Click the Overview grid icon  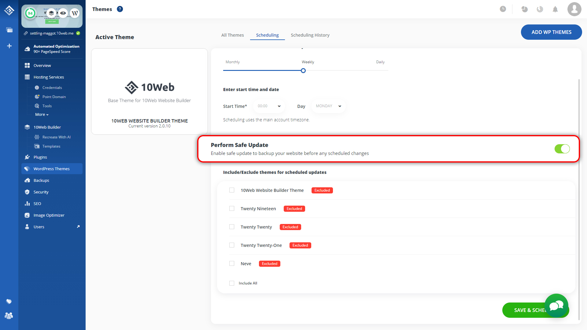[x=27, y=65]
